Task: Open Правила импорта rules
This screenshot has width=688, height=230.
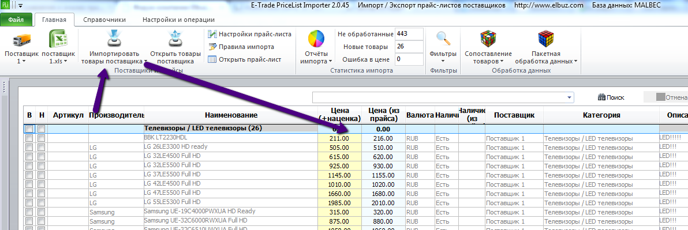Action: coord(241,47)
